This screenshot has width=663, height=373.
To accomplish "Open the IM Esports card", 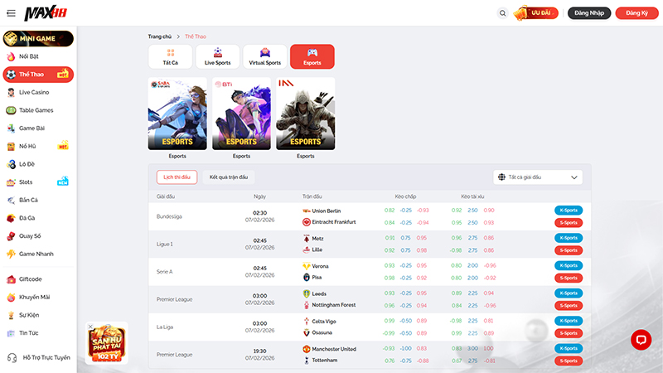I will click(x=306, y=114).
